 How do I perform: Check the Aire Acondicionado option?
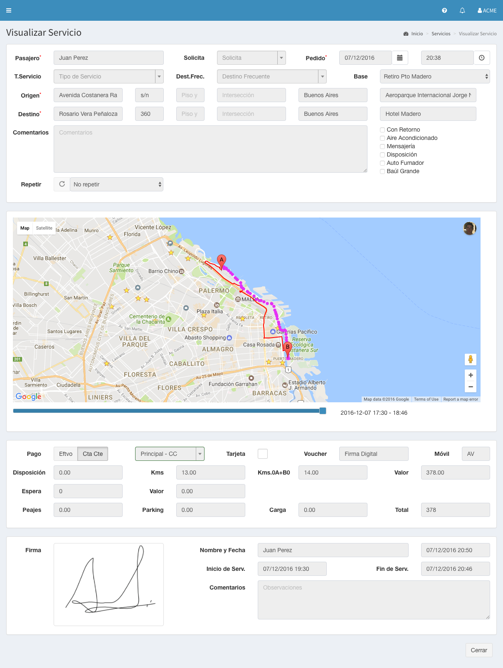point(382,138)
